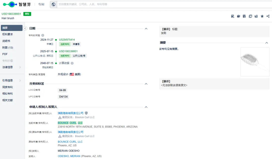Screen dimensions: 272x159
Task: Click the US flag icon beside 美国
Action: [72, 74]
